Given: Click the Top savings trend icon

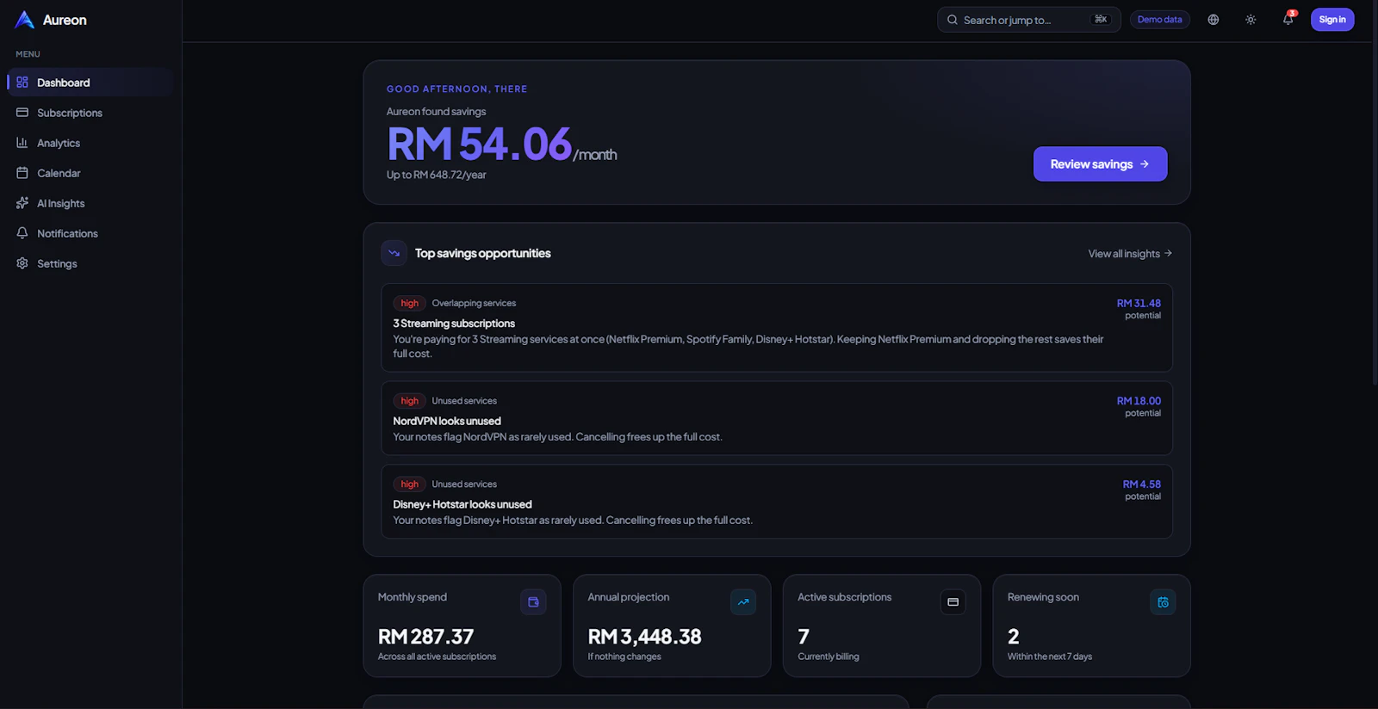Looking at the screenshot, I should pyautogui.click(x=394, y=253).
